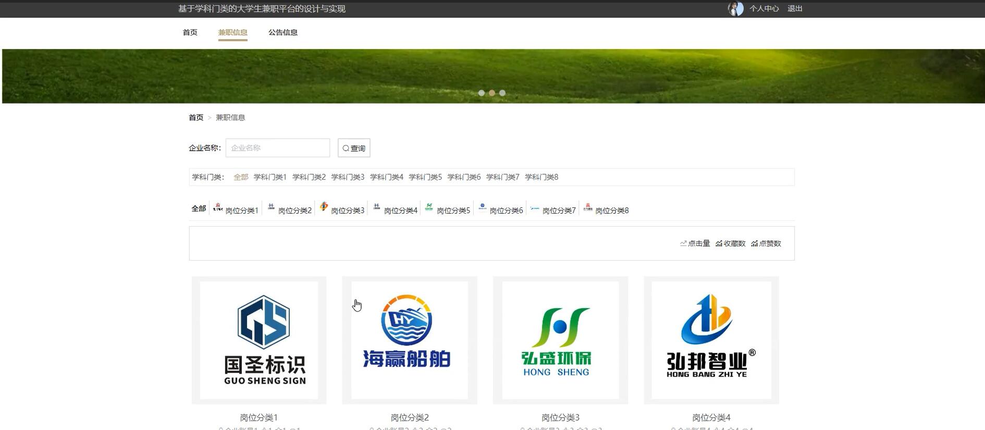Click 岗位分类4 category icon

click(x=377, y=207)
